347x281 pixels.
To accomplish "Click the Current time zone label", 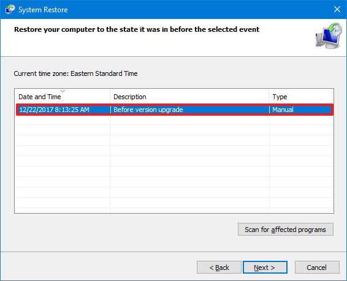I will [x=75, y=73].
